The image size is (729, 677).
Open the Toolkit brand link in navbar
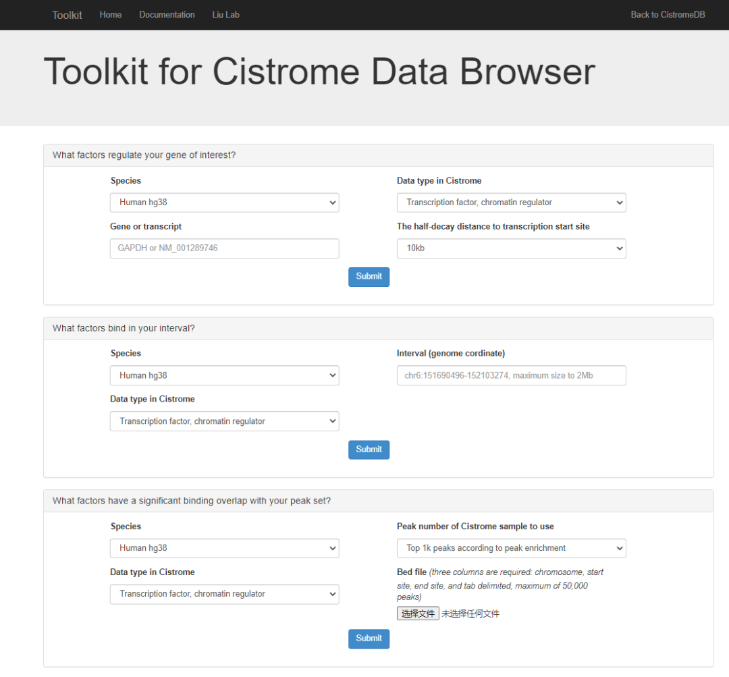pyautogui.click(x=67, y=15)
